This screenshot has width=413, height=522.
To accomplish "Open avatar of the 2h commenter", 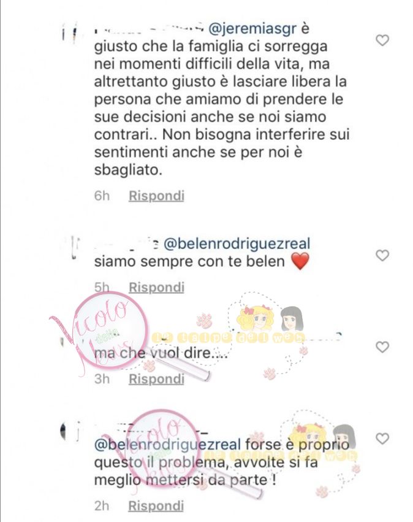I will coord(69,432).
